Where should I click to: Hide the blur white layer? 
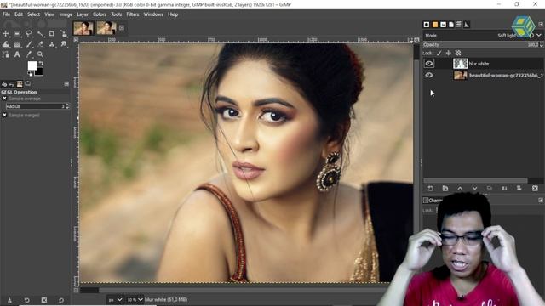tap(429, 64)
